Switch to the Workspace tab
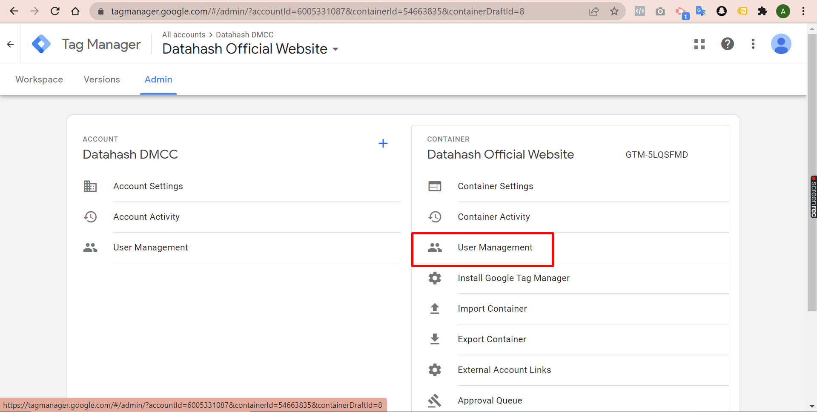The width and height of the screenshot is (817, 412). point(39,80)
